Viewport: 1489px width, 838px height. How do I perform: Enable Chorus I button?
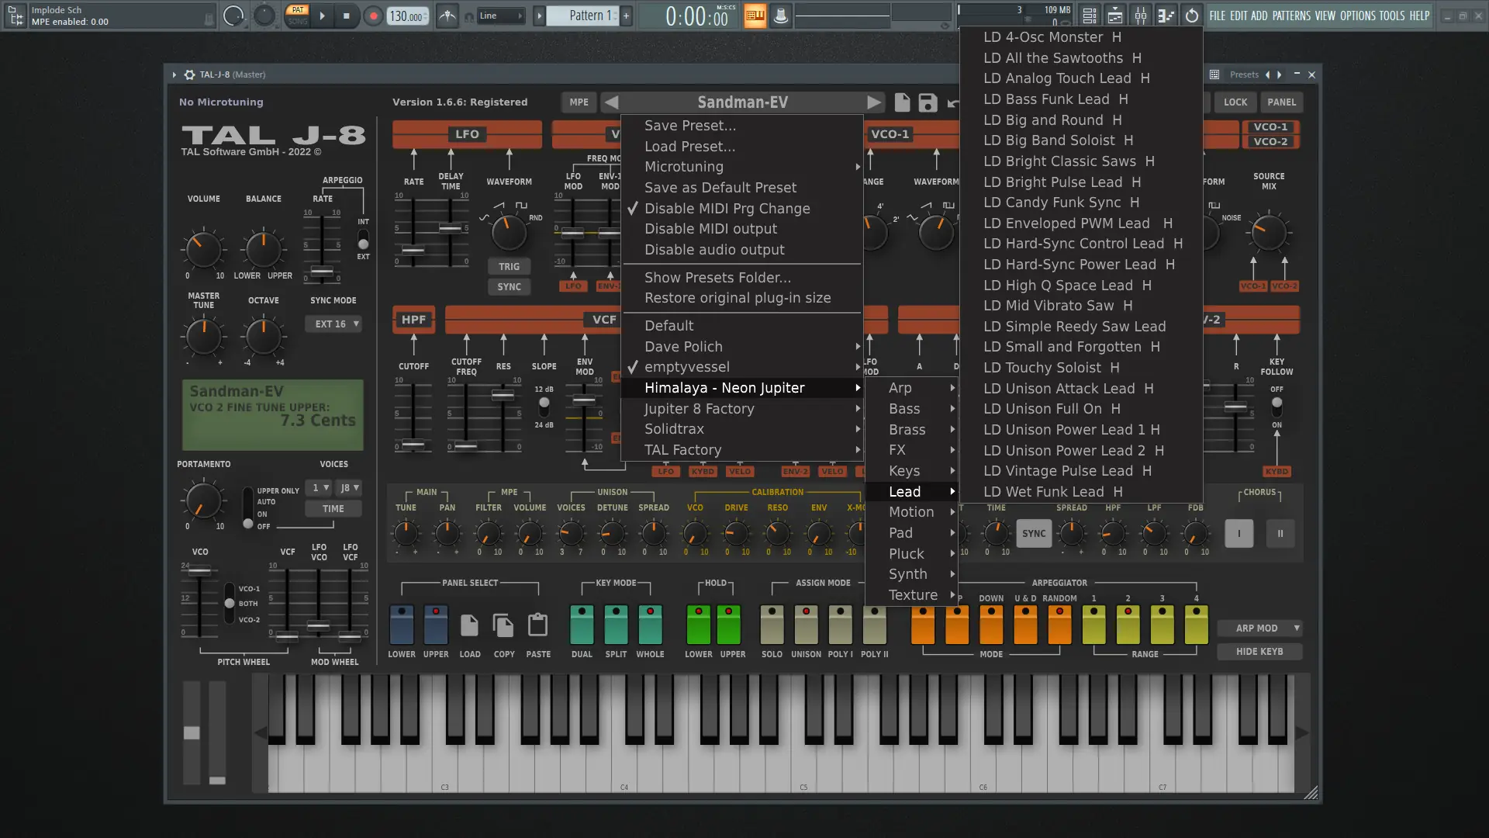pyautogui.click(x=1239, y=534)
